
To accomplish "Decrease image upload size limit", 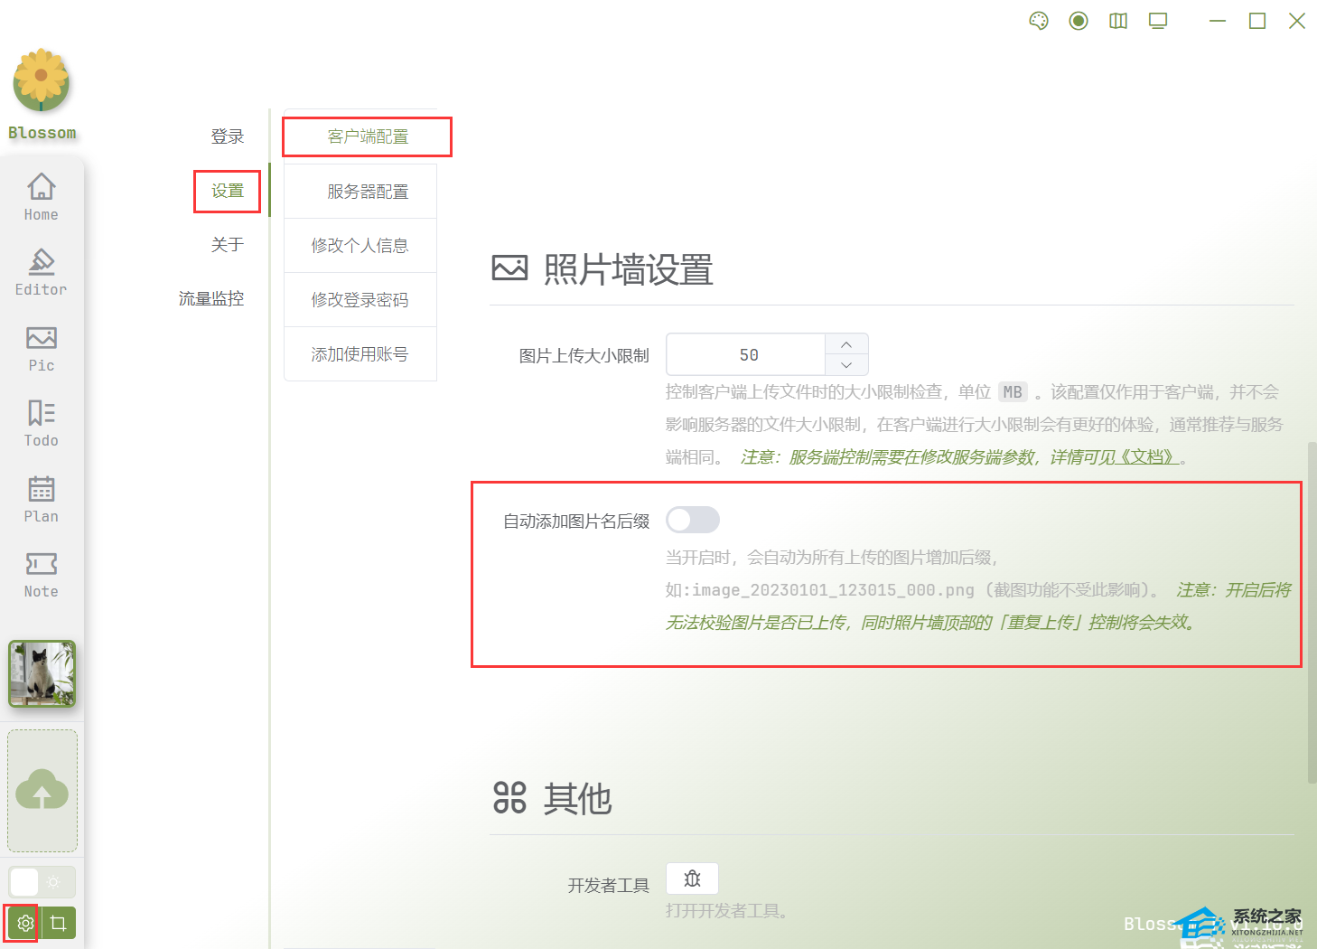I will 846,365.
